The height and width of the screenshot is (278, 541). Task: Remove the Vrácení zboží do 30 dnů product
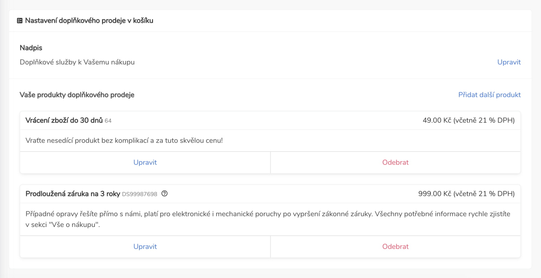[395, 162]
